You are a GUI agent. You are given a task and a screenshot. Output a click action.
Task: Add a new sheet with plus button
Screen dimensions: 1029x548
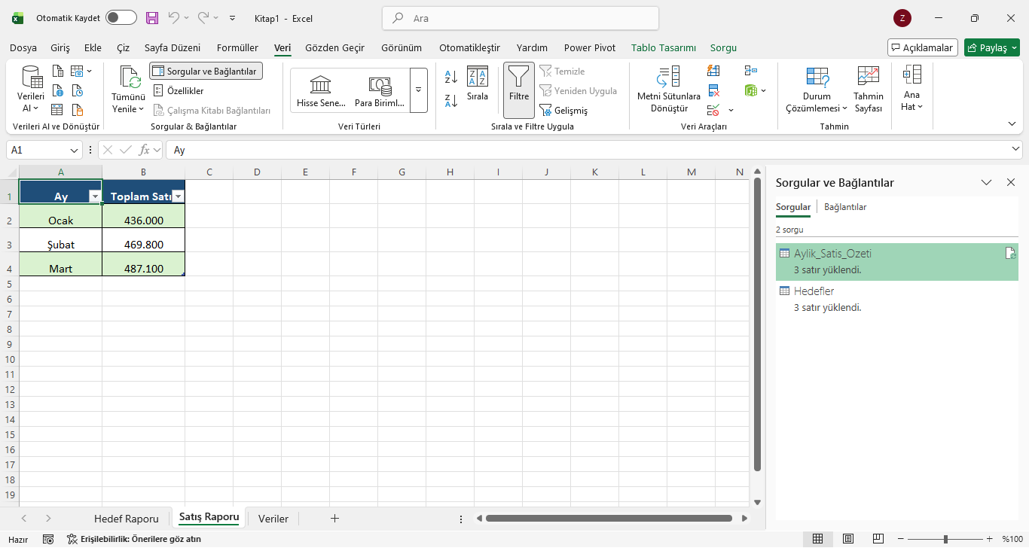[335, 519]
